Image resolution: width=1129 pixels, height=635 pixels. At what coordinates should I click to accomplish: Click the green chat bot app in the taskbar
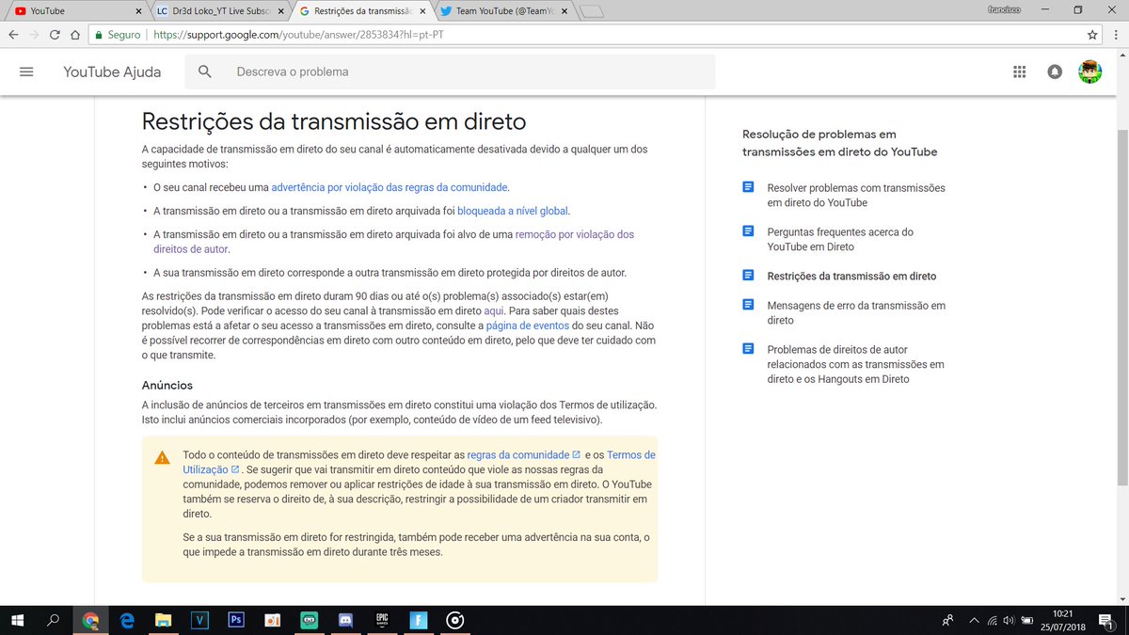(309, 620)
